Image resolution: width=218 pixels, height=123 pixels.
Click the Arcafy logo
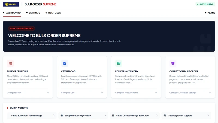tap(11, 4)
